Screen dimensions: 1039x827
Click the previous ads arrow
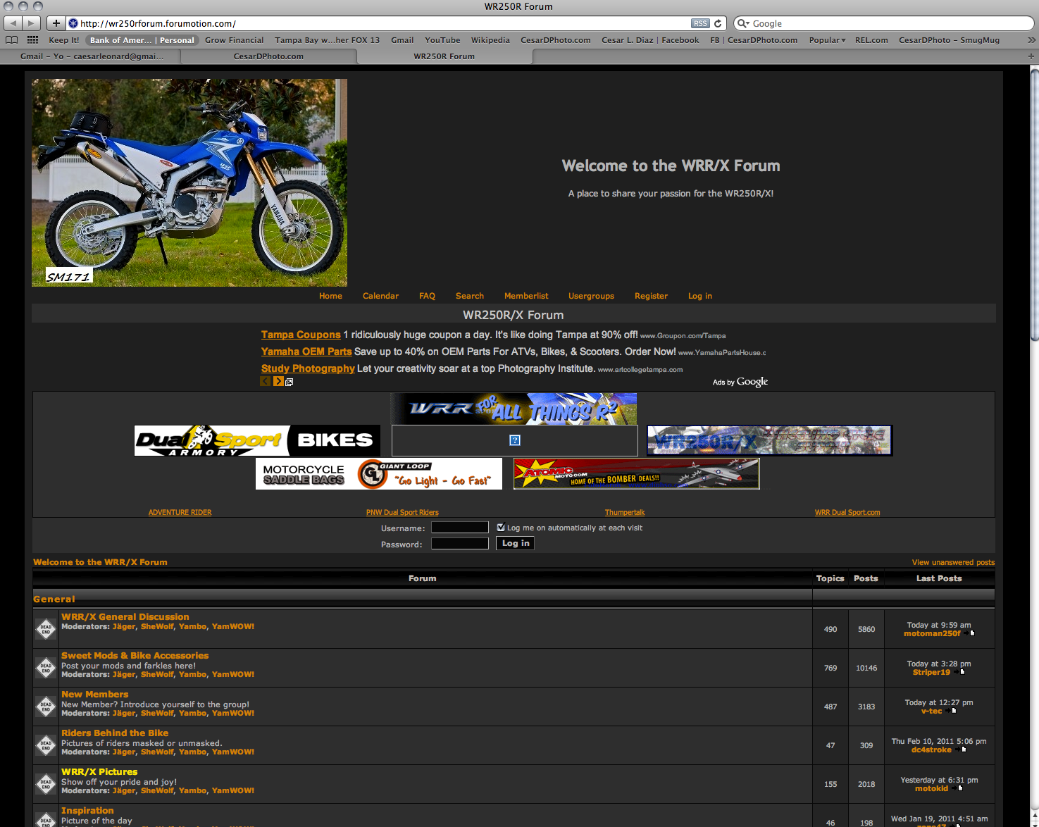point(266,381)
